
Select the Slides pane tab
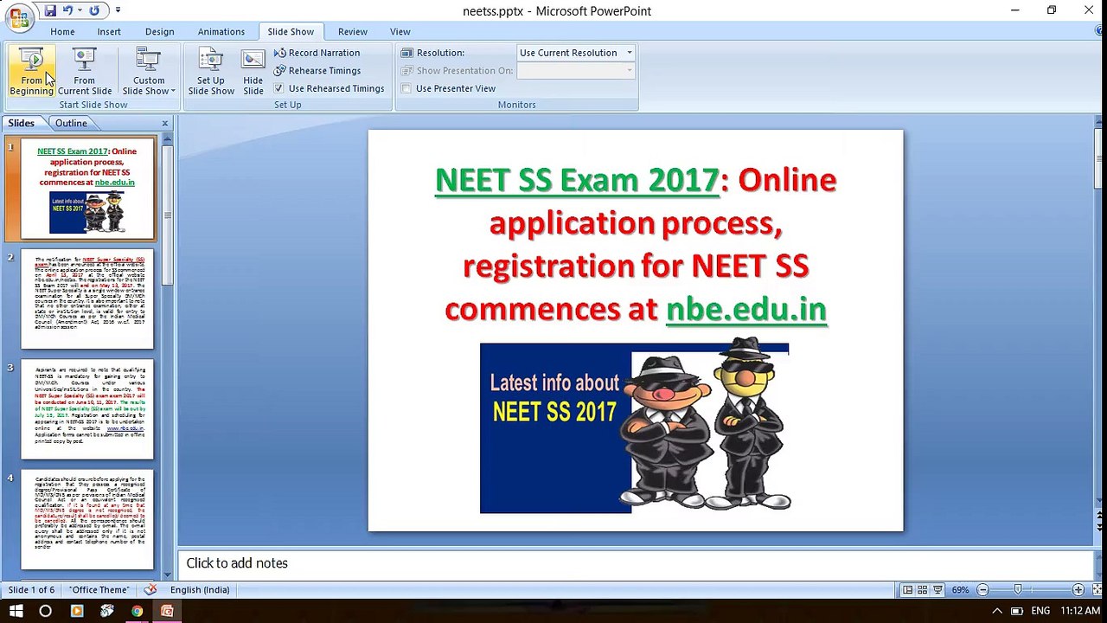click(x=22, y=123)
